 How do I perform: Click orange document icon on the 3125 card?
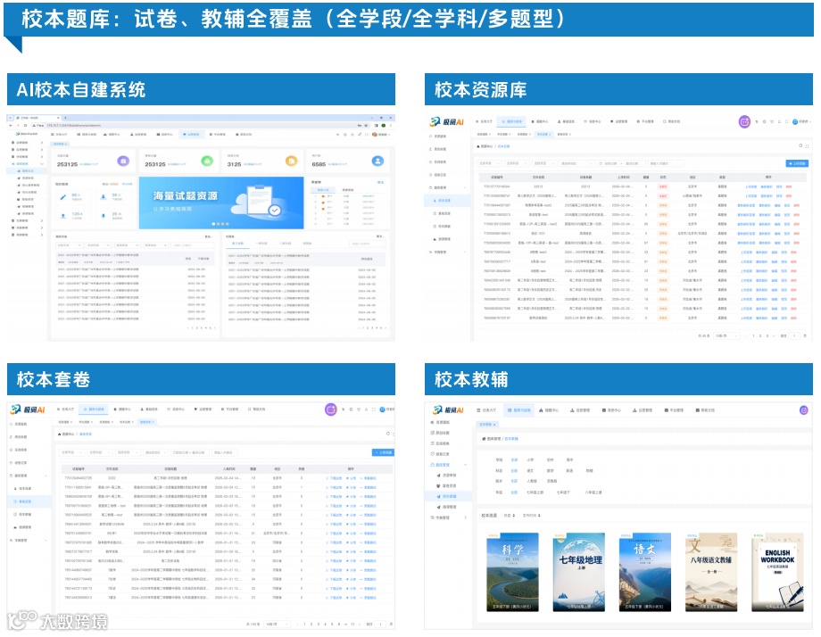point(292,161)
